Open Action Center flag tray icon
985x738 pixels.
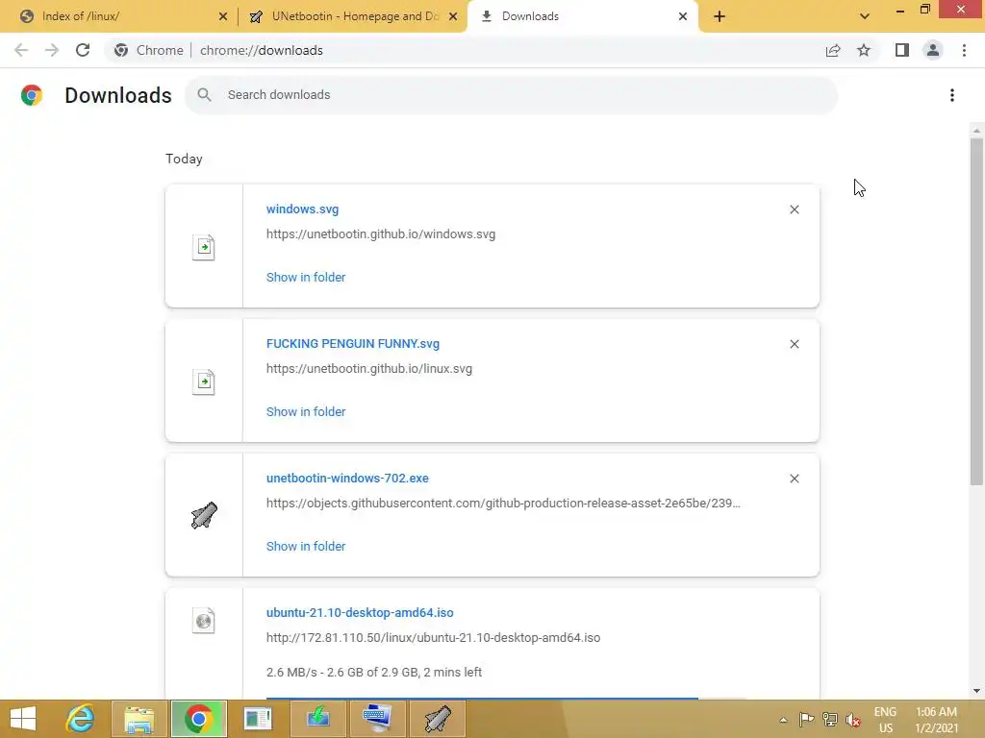807,720
